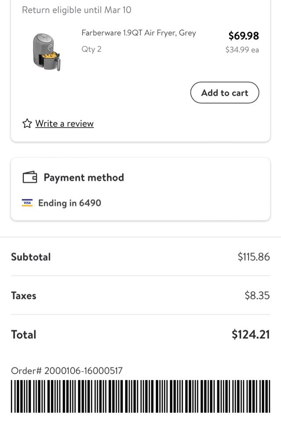Click the $34.99 ea unit price

coord(242,50)
